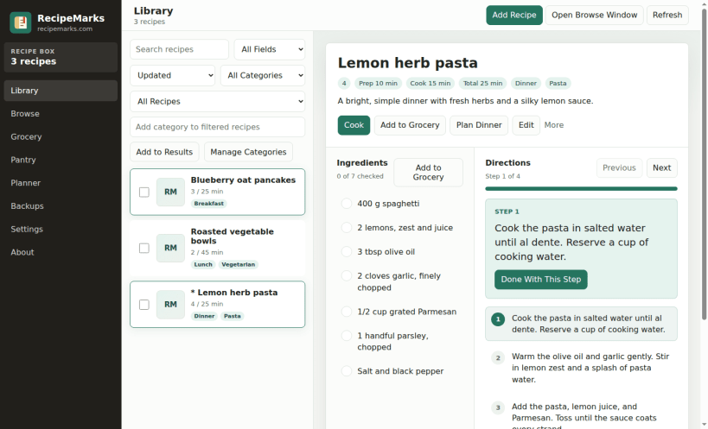Focus the Search recipes field

179,49
